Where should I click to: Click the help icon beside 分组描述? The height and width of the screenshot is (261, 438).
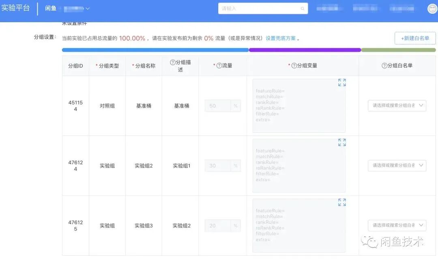(173, 62)
